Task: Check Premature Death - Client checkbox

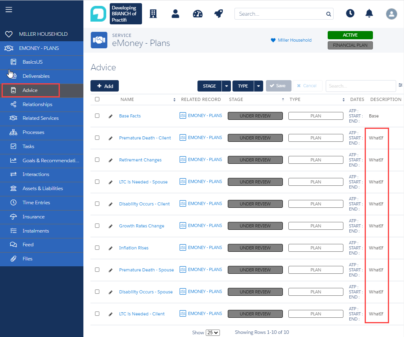Action: [97, 137]
